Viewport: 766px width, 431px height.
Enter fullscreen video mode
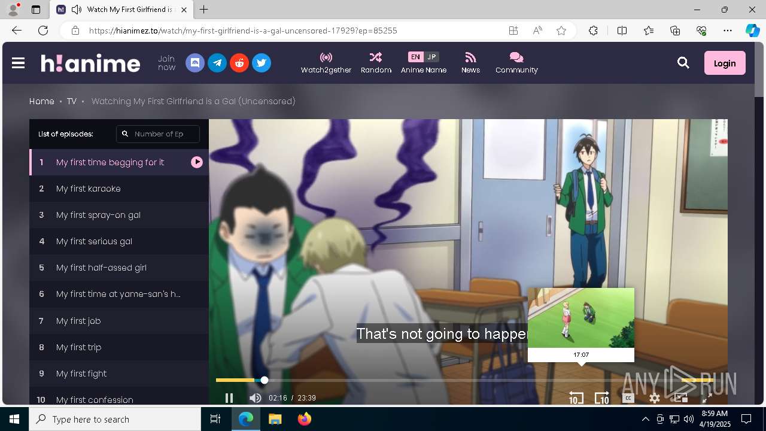tap(707, 398)
